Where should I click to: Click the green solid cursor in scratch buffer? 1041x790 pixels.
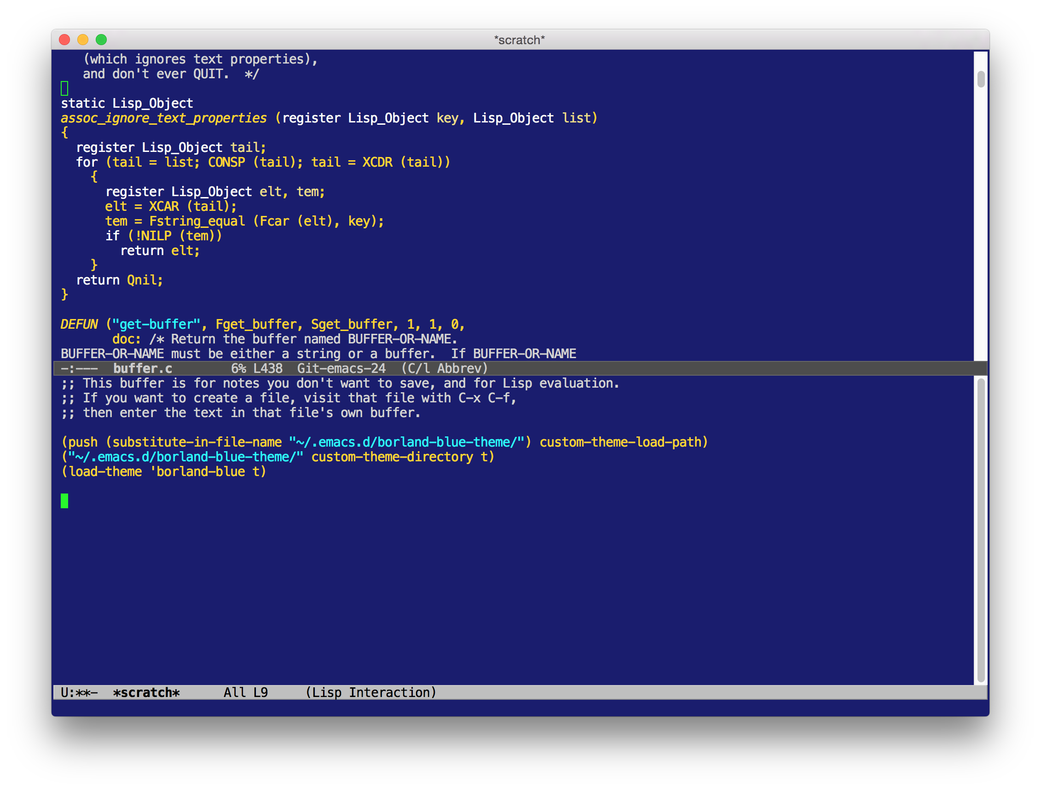pyautogui.click(x=64, y=501)
